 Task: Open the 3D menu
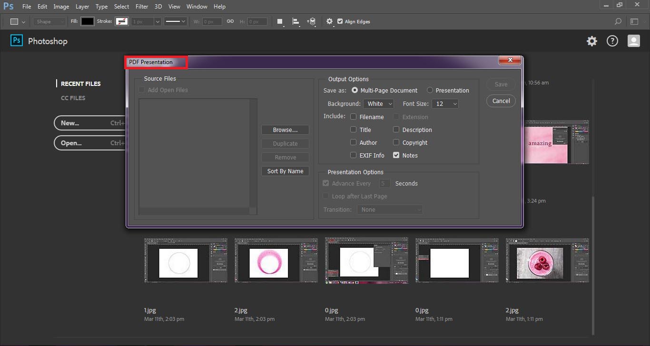(x=158, y=7)
